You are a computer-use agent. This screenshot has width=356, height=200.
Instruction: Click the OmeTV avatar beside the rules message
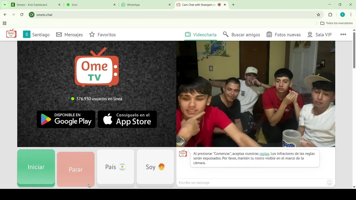pyautogui.click(x=183, y=153)
